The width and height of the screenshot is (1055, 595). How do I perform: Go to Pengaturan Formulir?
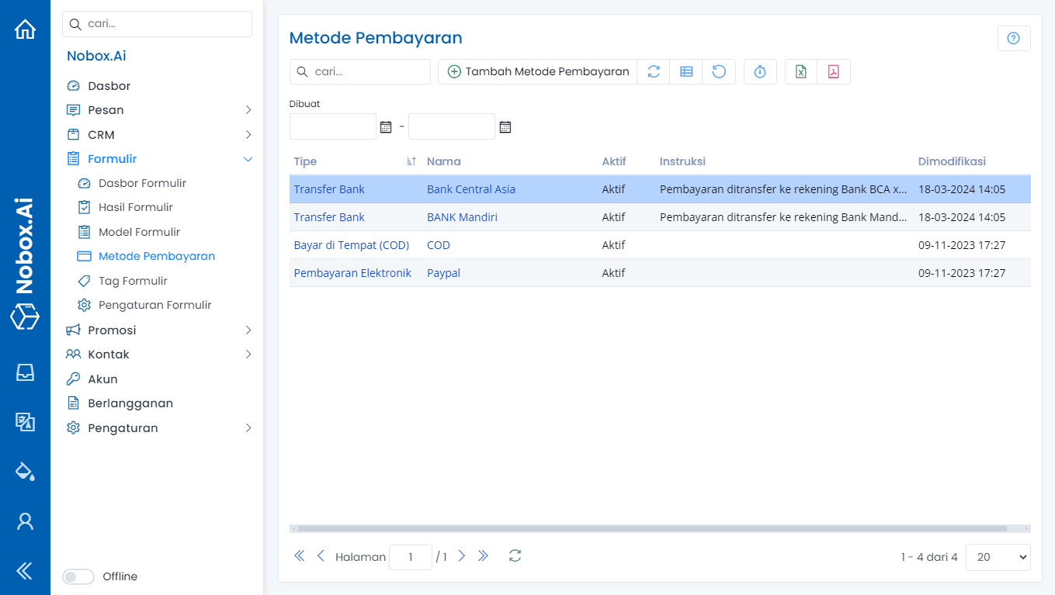click(x=155, y=305)
